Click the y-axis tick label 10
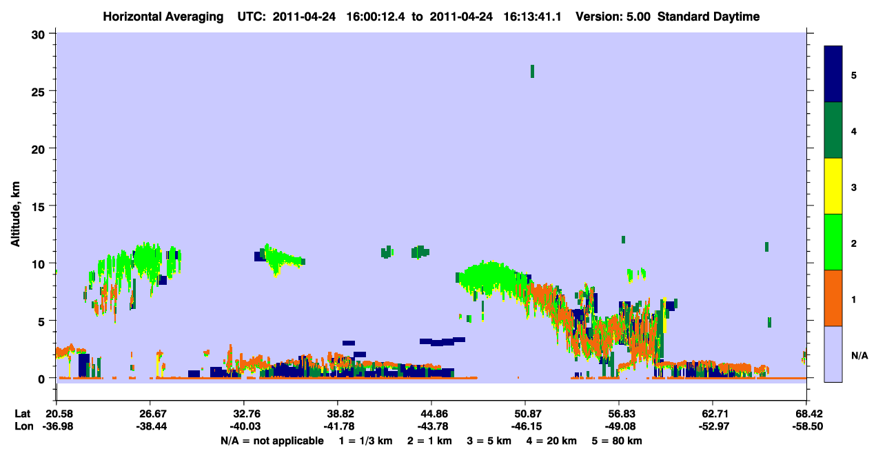 [40, 263]
